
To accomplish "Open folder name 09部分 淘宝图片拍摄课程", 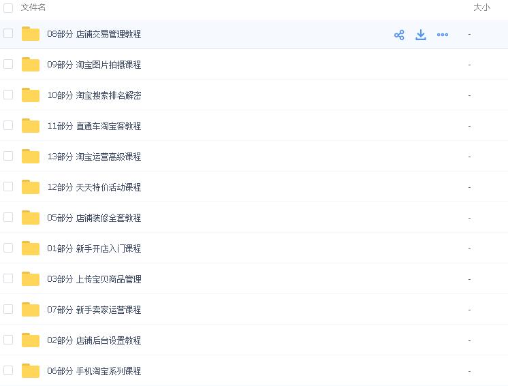I will (94, 65).
